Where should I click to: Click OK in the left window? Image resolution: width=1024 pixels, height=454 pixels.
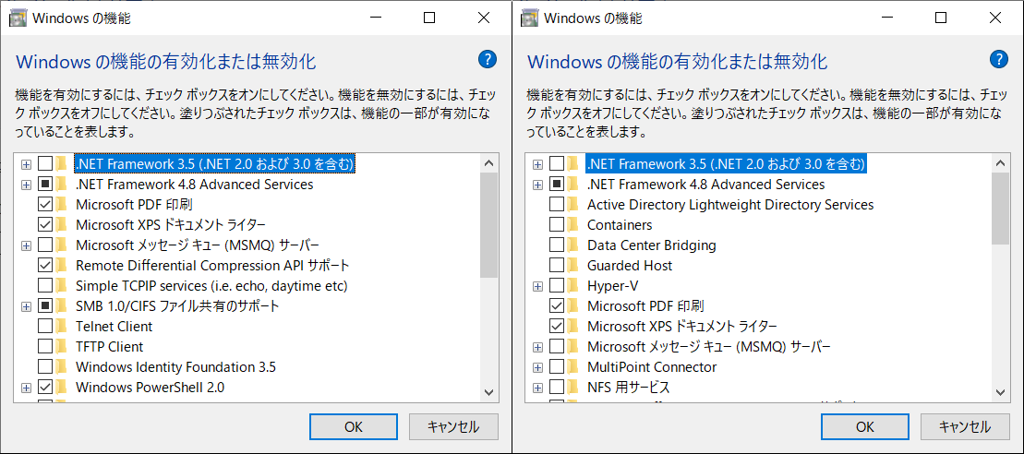tap(354, 426)
